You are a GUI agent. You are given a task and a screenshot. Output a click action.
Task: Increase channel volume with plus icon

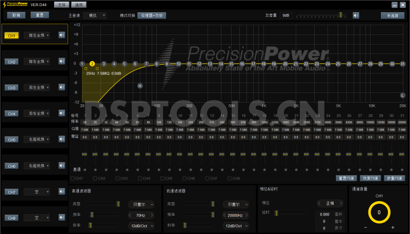[393, 227]
